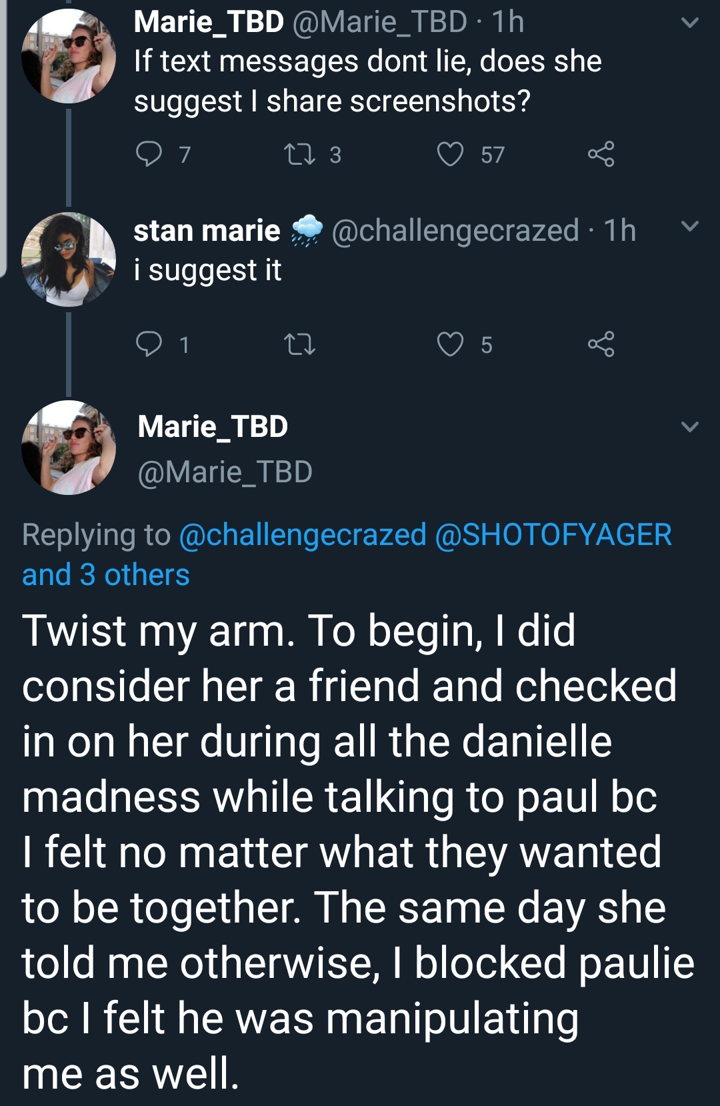Expand options chevron on first Marie_TBD tweet
Screen dimensions: 720x1106
pos(690,23)
